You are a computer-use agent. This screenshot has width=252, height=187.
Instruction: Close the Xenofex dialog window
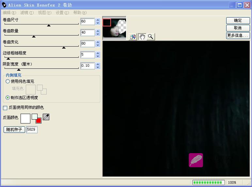point(247,5)
